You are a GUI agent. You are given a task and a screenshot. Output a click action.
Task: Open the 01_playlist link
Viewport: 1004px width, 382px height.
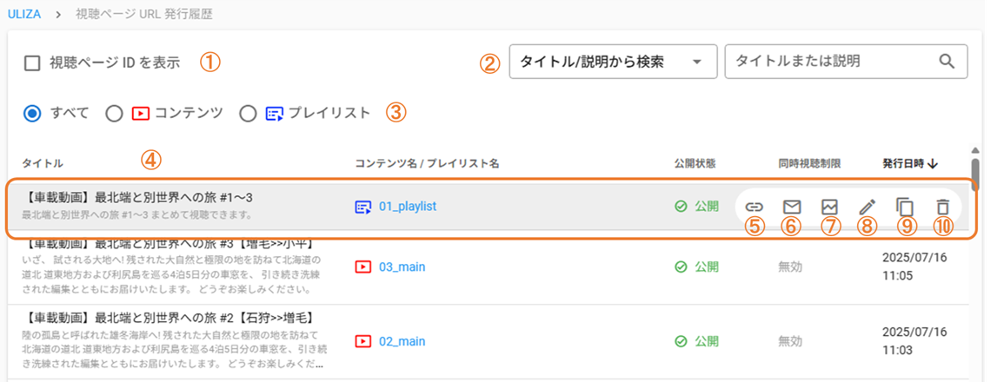[408, 207]
